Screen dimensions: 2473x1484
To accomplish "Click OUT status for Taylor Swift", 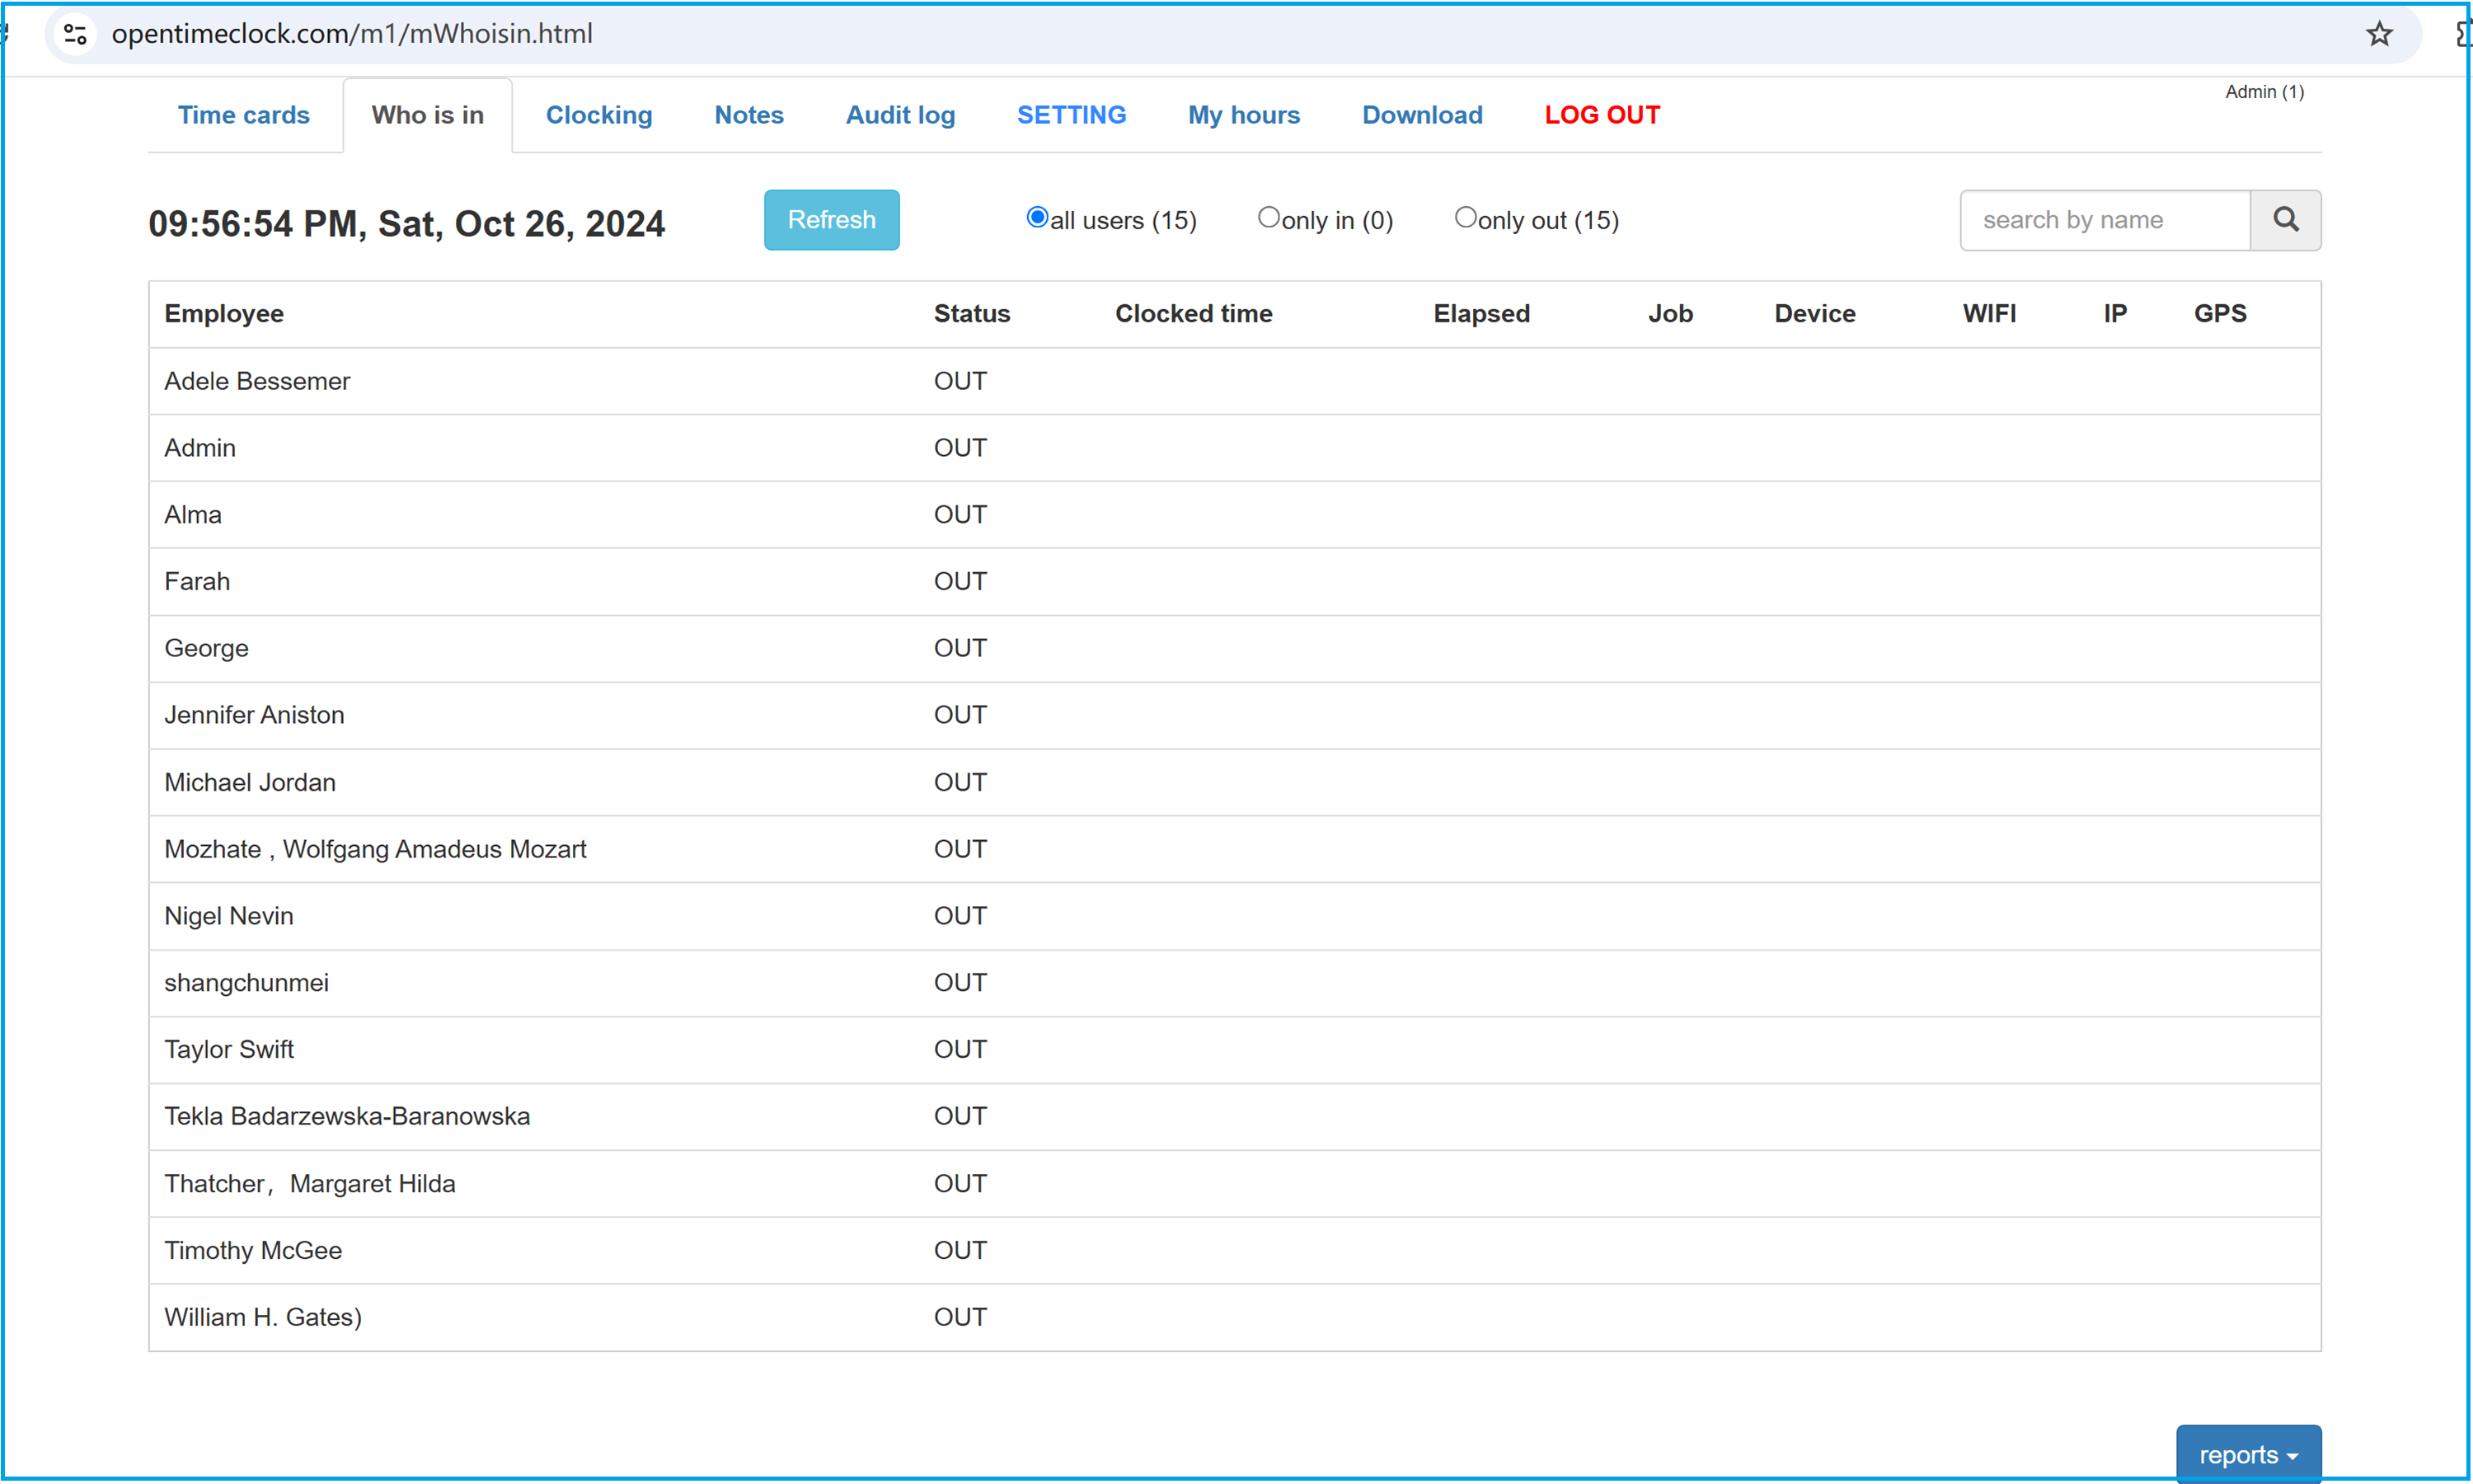I will pyautogui.click(x=960, y=1049).
